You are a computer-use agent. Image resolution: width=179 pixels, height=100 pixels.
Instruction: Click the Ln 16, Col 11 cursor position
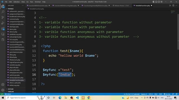[131, 94]
